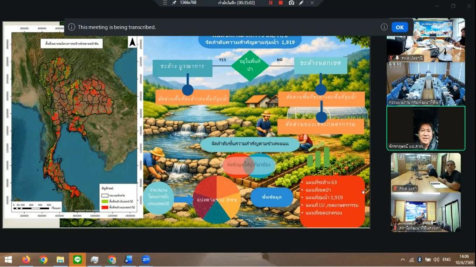Select the active speaker จักรกฤษณ์ video tile
This screenshot has width=476, height=267.
tap(426, 128)
